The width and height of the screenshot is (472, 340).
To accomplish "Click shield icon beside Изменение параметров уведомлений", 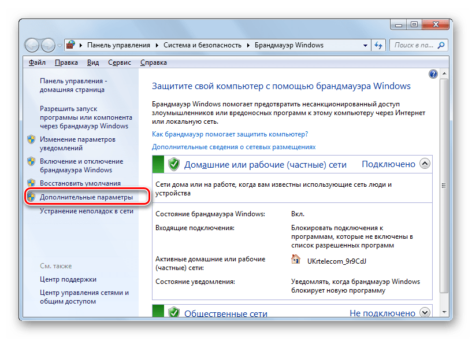I will click(31, 139).
